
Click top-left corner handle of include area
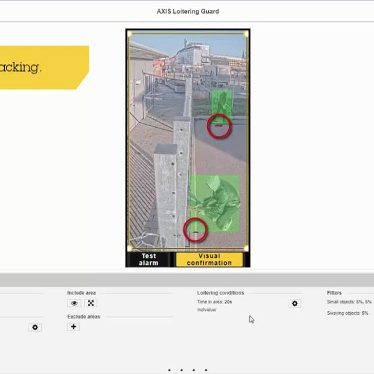[130, 34]
